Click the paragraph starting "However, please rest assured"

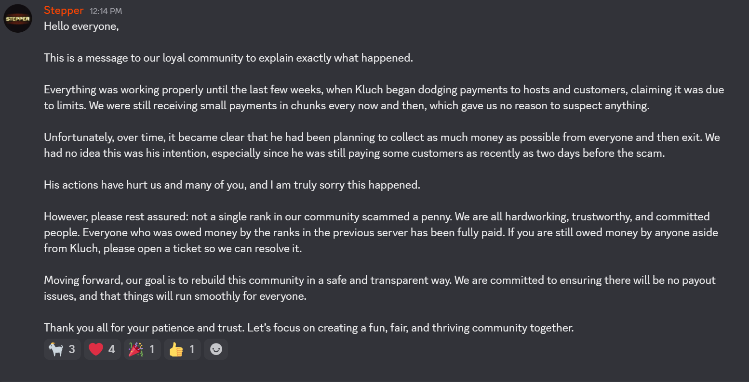381,233
